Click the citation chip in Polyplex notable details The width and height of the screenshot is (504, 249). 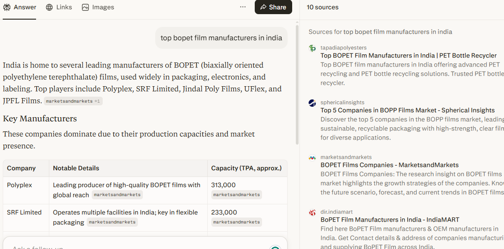tap(117, 195)
